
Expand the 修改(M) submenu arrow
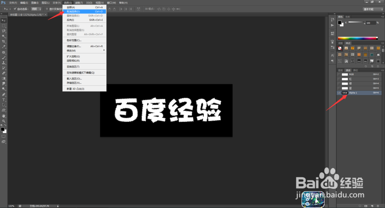[104, 50]
